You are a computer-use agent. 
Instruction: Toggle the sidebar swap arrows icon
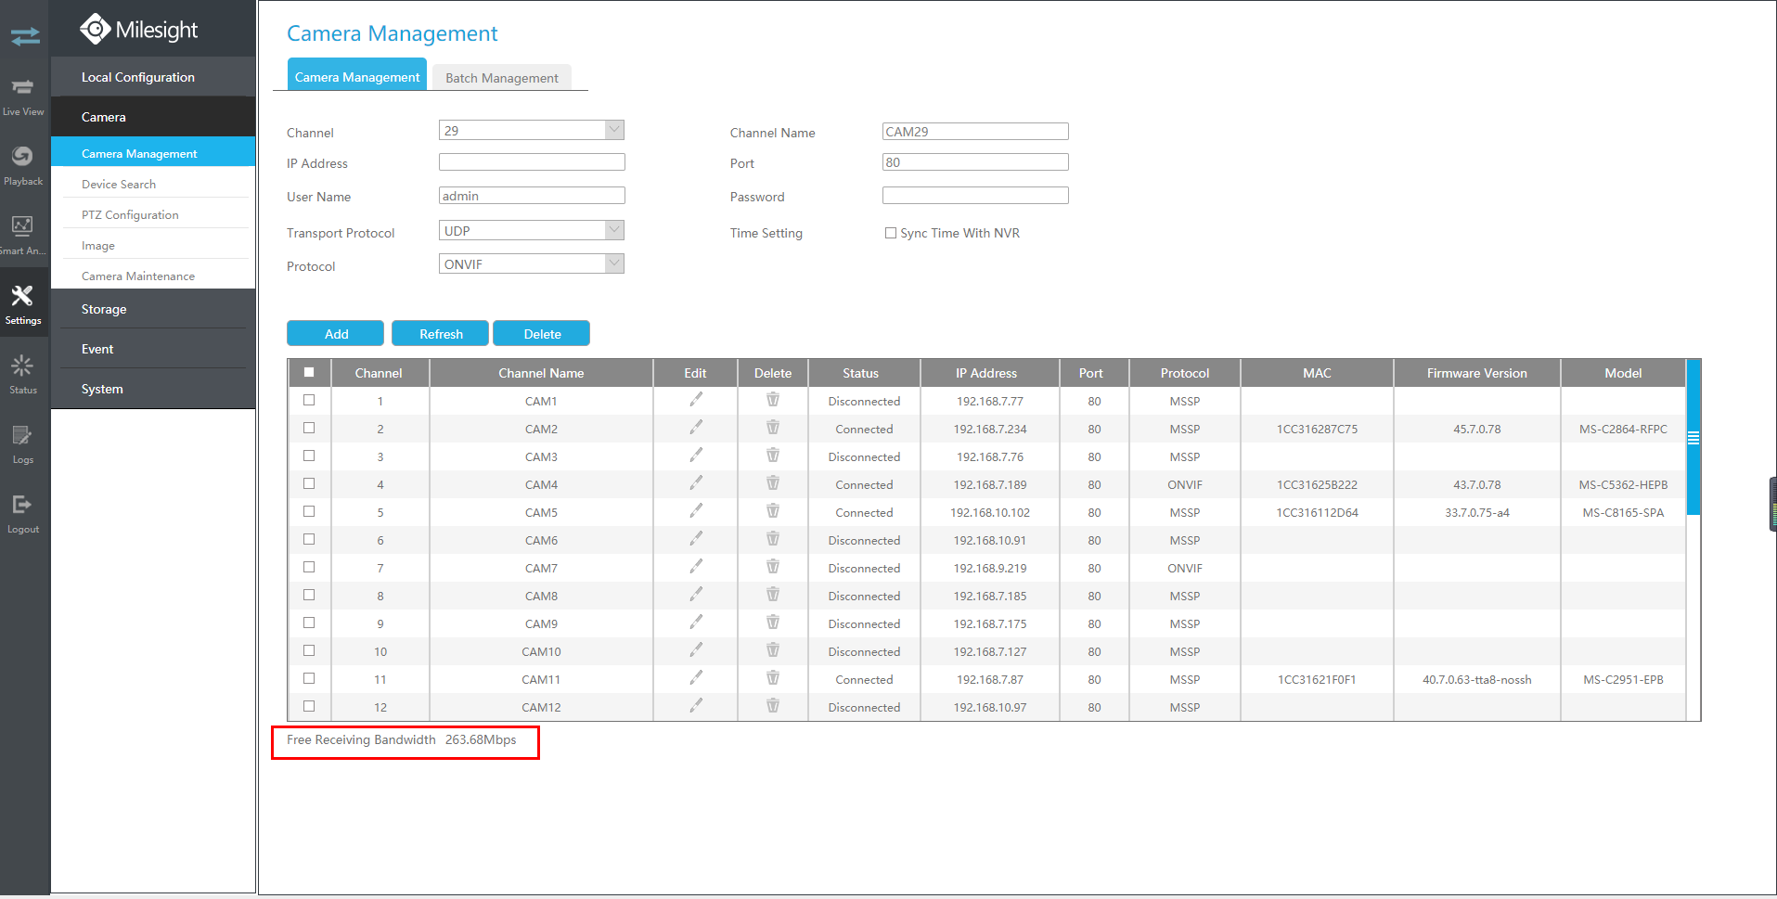tap(25, 36)
